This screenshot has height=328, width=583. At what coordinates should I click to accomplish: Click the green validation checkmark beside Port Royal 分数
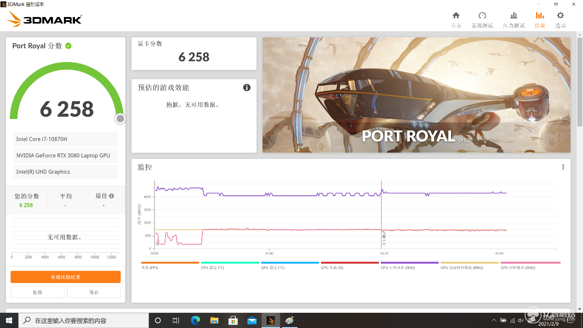pos(69,45)
